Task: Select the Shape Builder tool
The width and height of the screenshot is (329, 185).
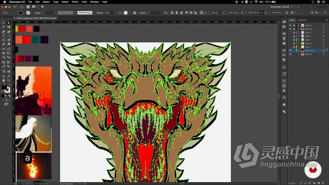Action: 4,57
